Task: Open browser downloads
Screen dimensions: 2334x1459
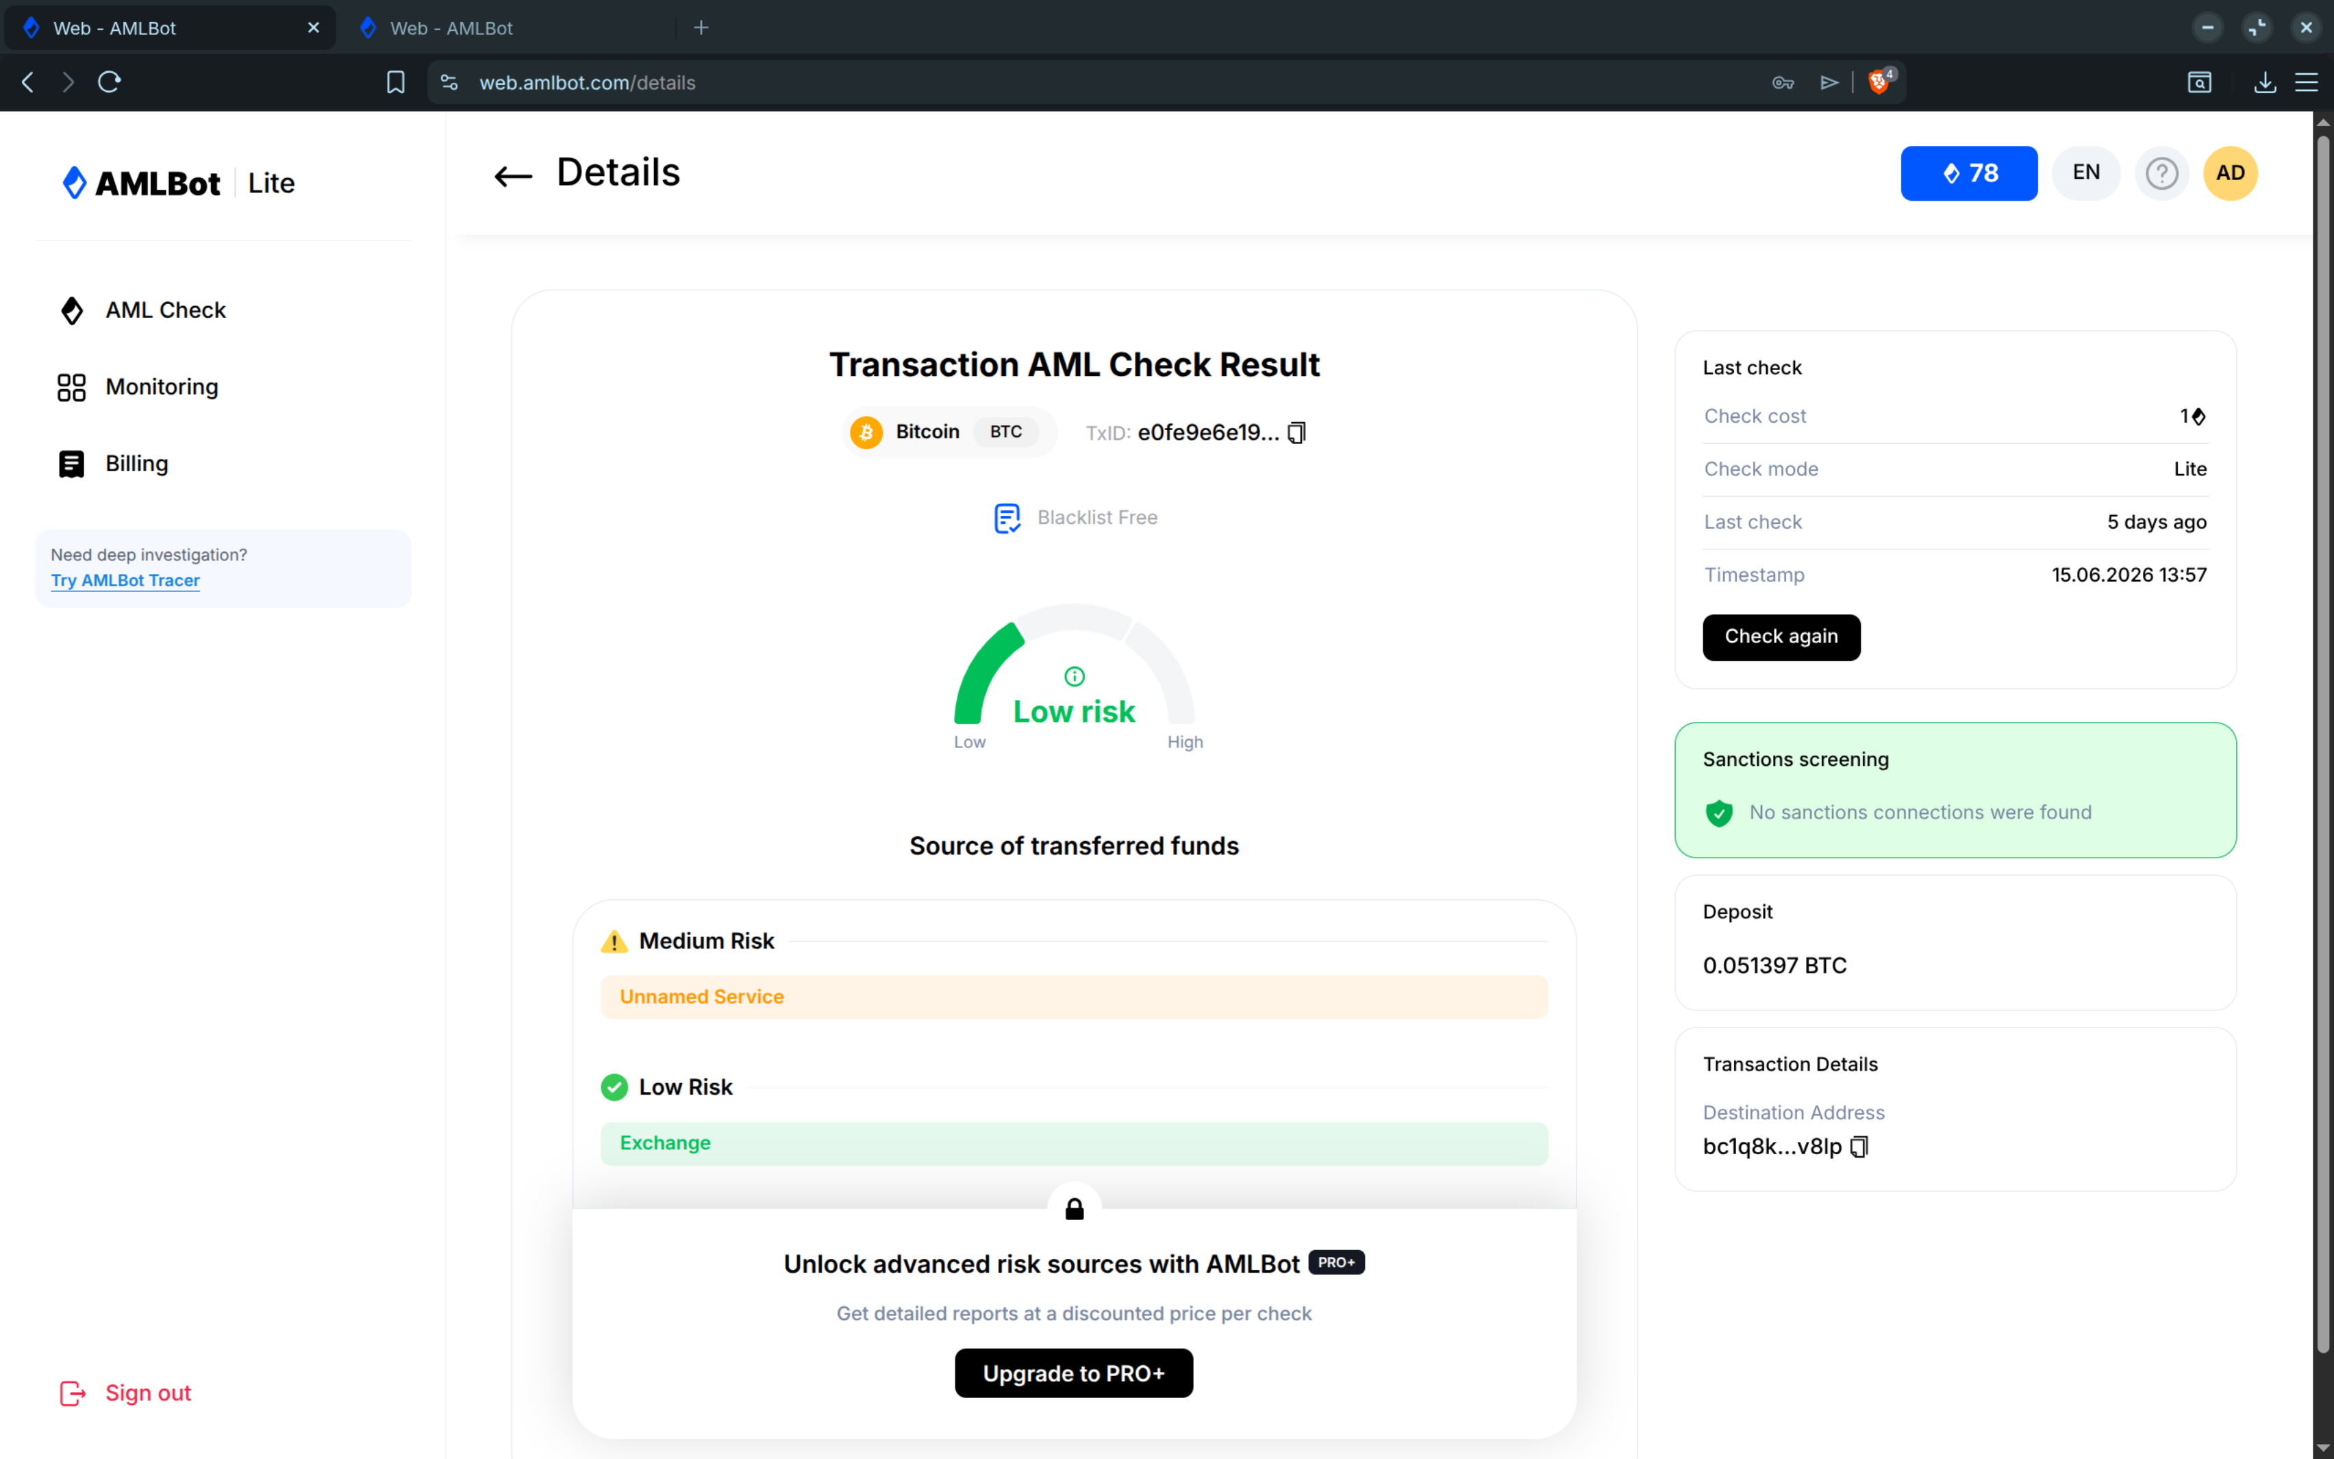Action: coord(2266,83)
